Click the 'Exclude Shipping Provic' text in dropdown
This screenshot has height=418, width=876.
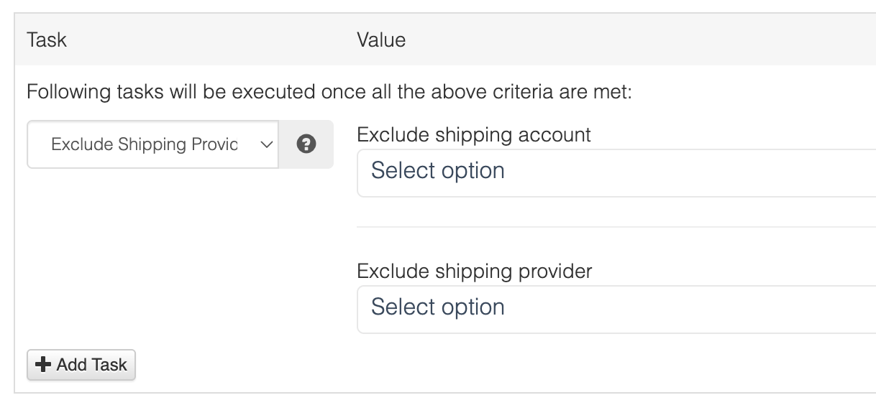[x=144, y=144]
